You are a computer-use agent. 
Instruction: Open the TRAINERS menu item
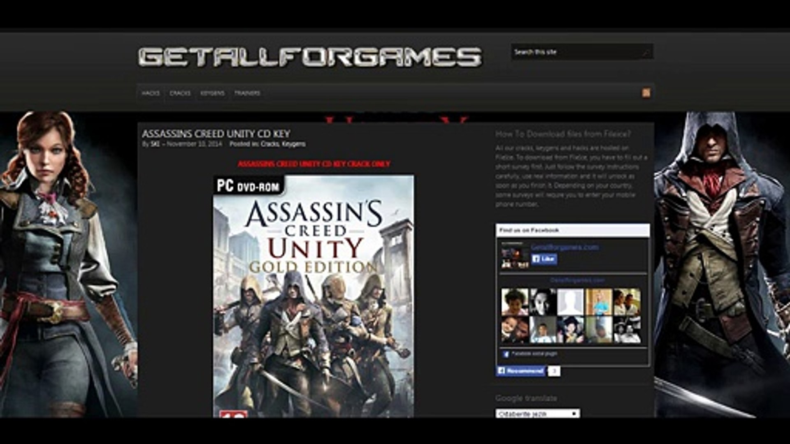coord(247,93)
